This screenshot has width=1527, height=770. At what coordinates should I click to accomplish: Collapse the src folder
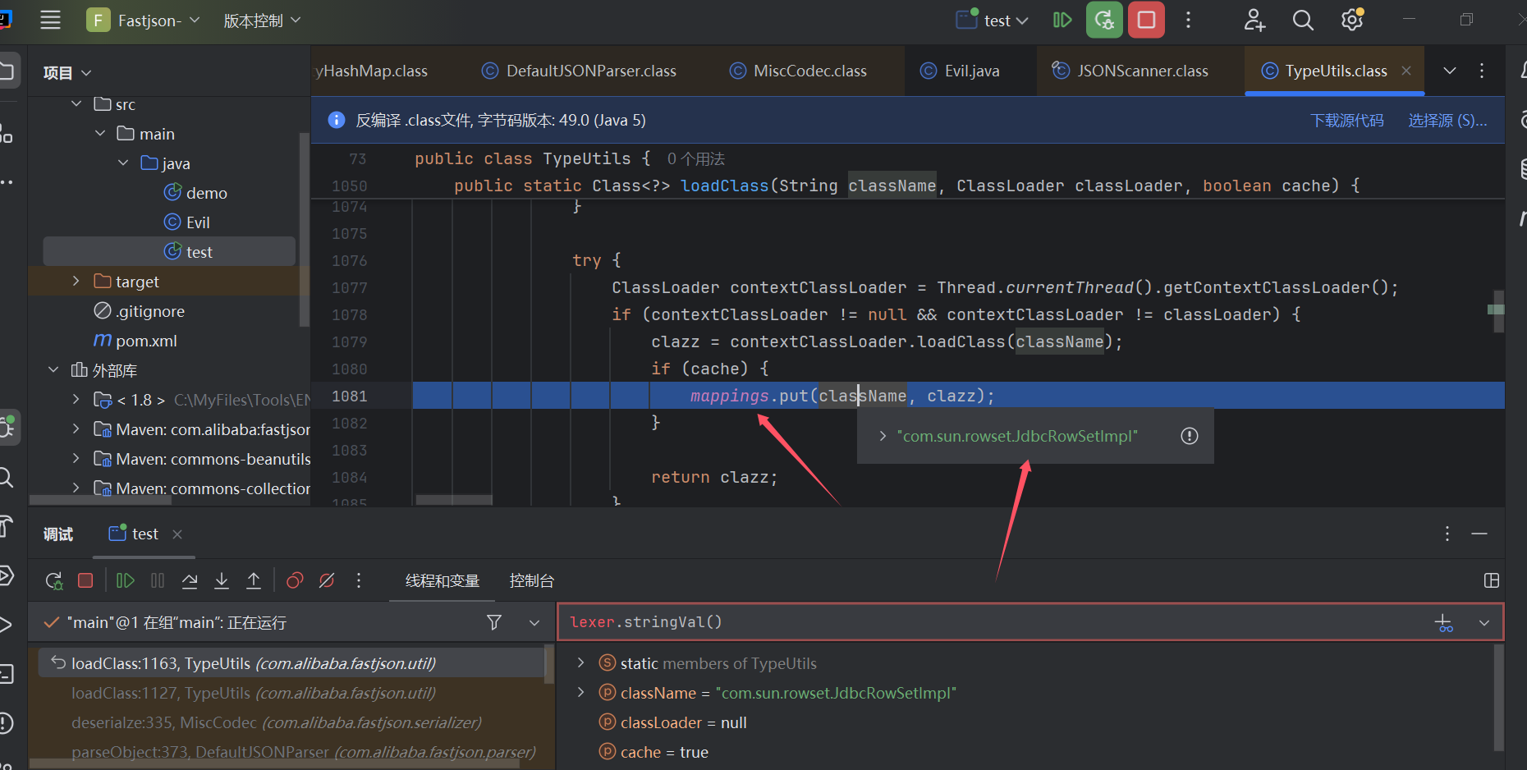(76, 104)
